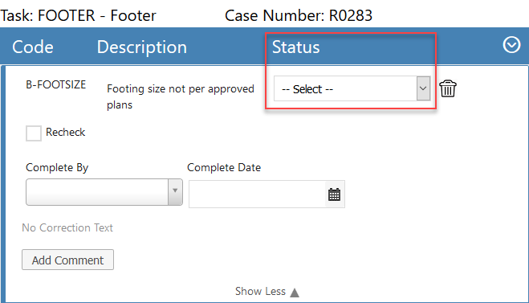Click the Recheck label text

point(66,132)
